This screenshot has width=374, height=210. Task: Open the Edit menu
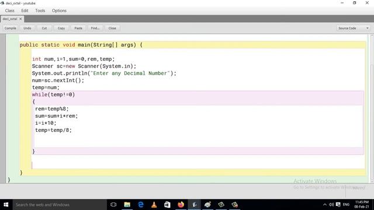[x=25, y=10]
